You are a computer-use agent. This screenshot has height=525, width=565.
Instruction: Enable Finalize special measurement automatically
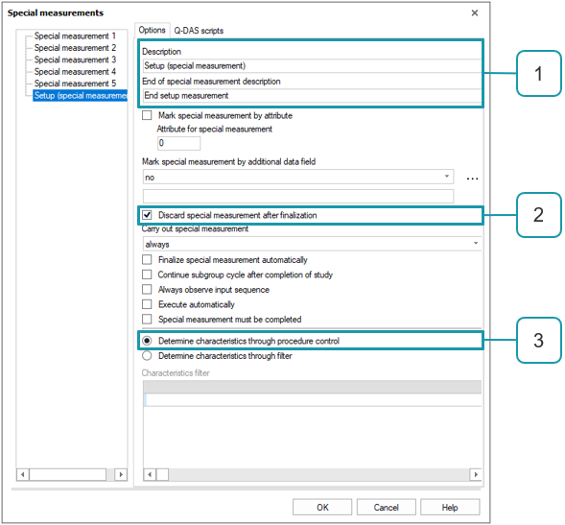tap(147, 259)
